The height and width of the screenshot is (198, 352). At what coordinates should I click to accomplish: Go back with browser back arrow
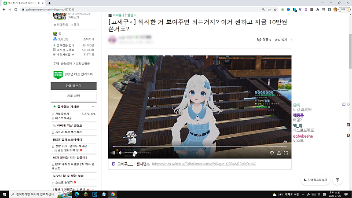pos(4,9)
